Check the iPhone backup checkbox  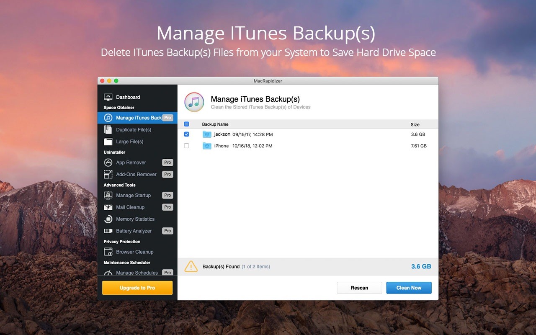coord(186,146)
